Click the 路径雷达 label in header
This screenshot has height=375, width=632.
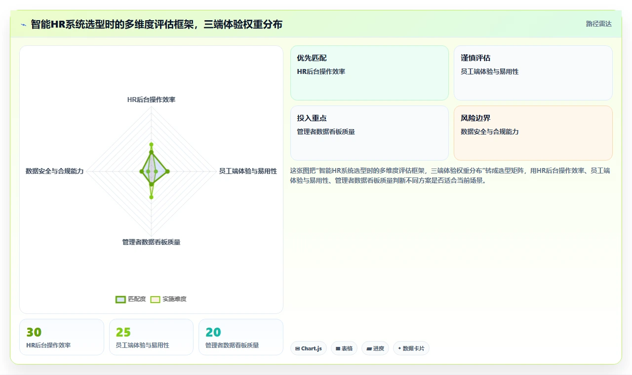tap(598, 24)
